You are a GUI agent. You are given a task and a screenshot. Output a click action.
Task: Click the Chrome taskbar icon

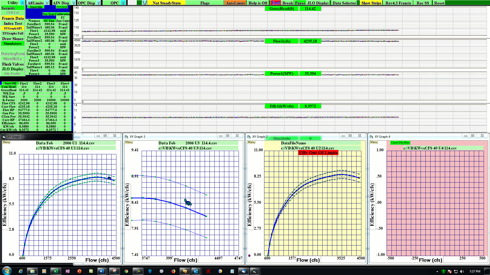[126, 271]
